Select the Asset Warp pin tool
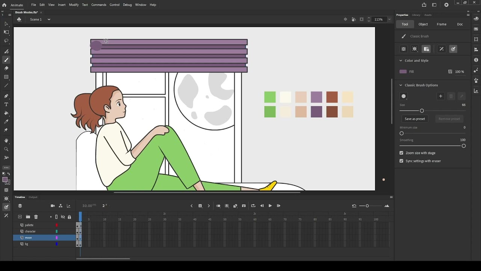481x271 pixels. 6,130
